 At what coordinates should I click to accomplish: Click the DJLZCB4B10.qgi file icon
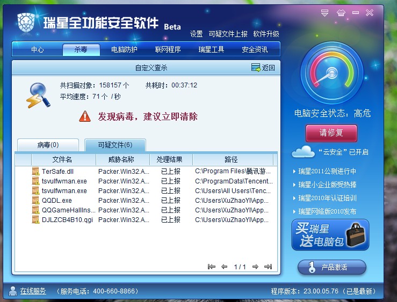point(35,219)
